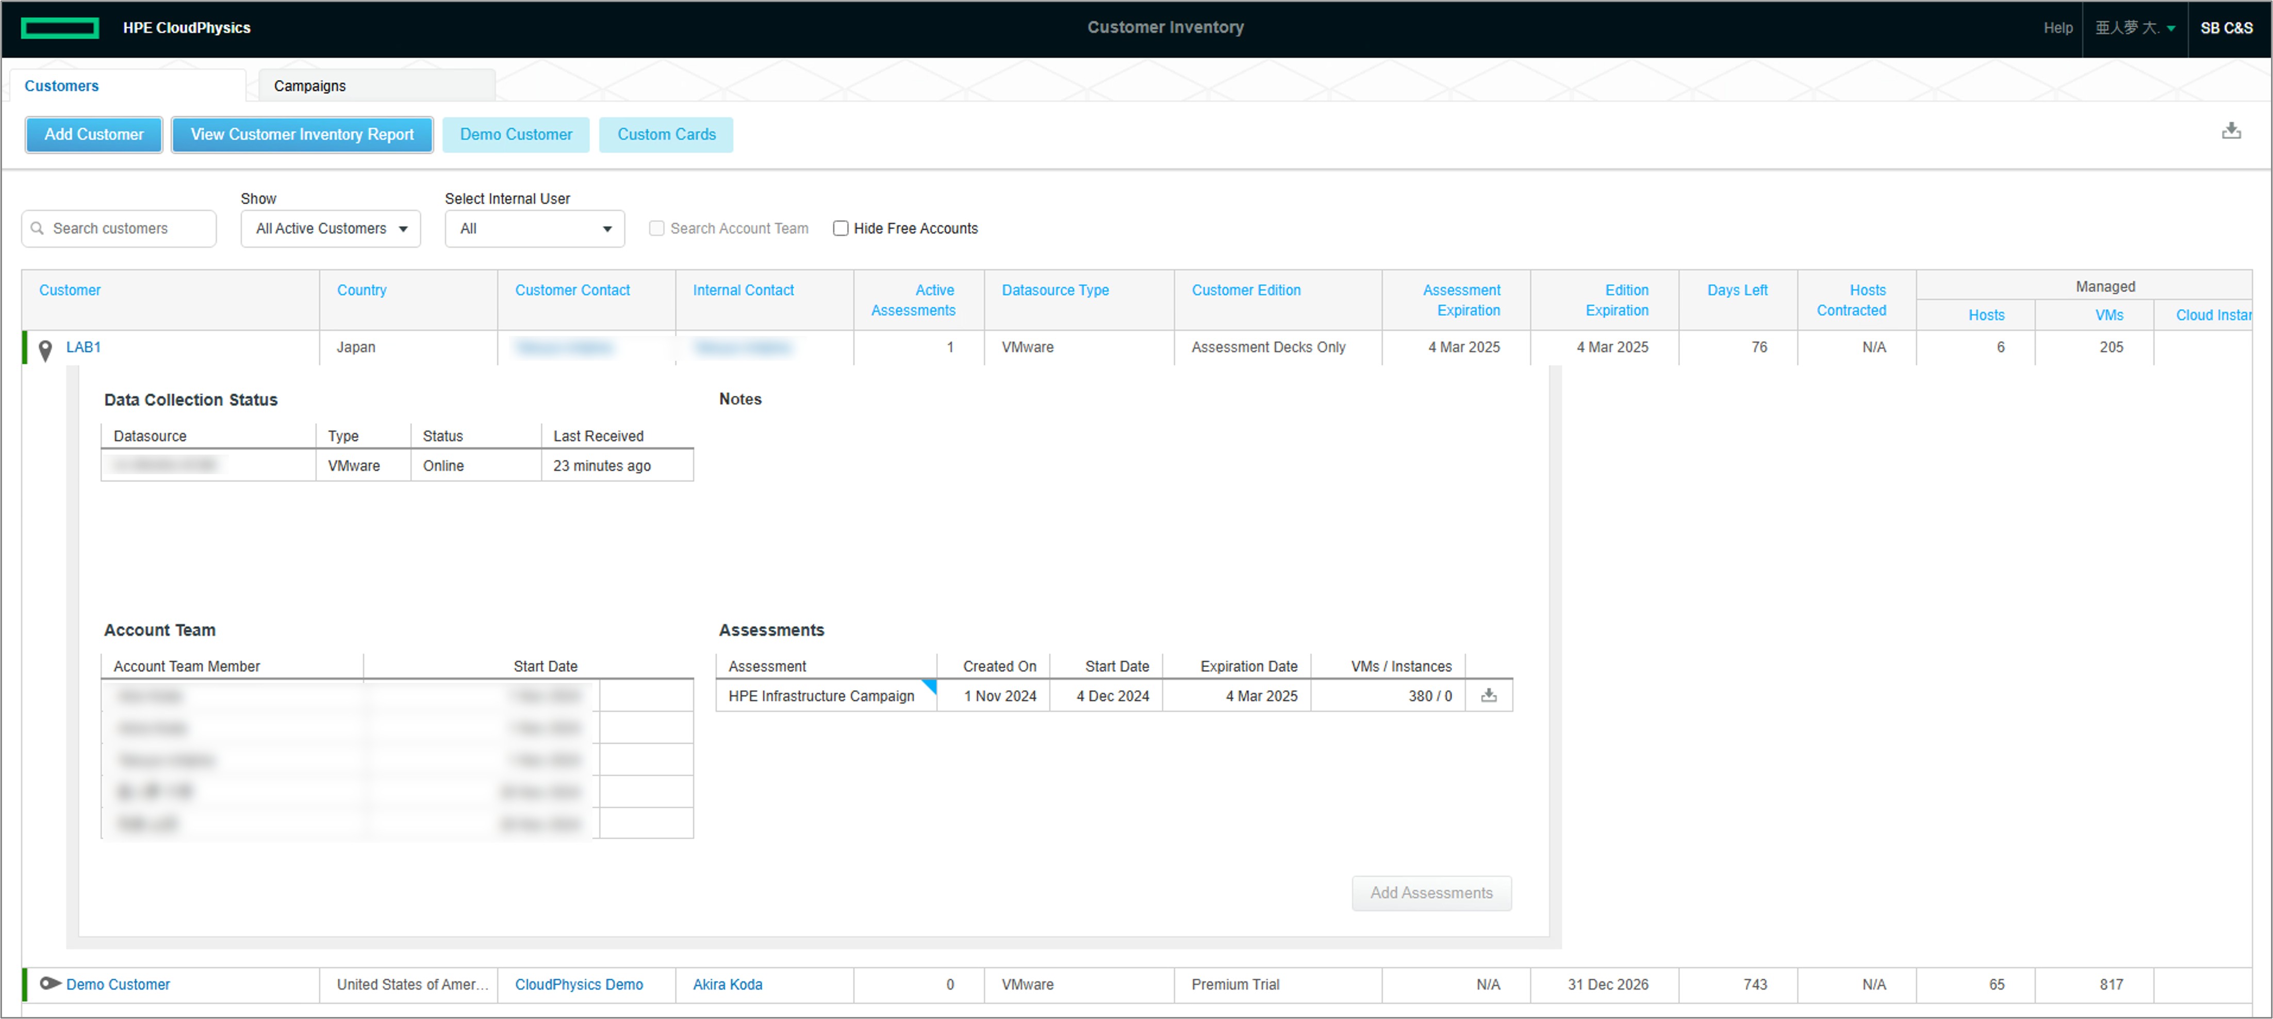Image resolution: width=2273 pixels, height=1019 pixels.
Task: Download the customer inventory using top-right icon
Action: pos(2232,131)
